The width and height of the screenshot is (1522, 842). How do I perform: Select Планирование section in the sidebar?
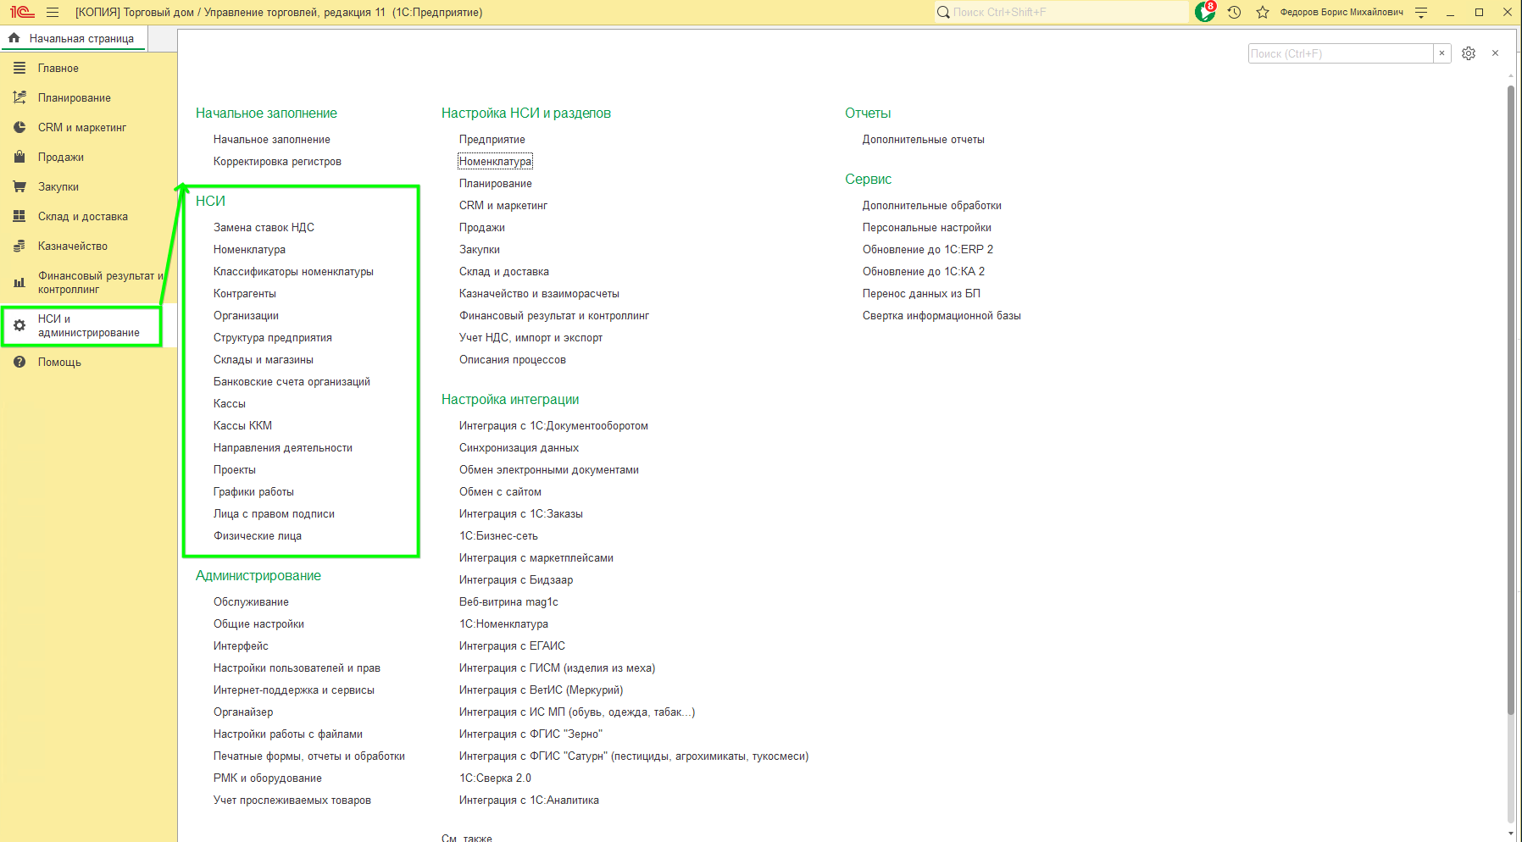click(x=74, y=97)
